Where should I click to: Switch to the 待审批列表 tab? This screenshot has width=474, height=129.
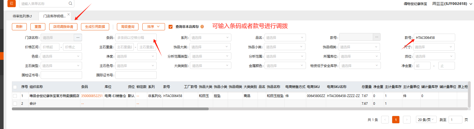tap(22, 16)
